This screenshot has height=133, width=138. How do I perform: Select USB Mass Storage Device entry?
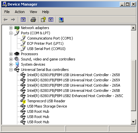tap(47, 106)
